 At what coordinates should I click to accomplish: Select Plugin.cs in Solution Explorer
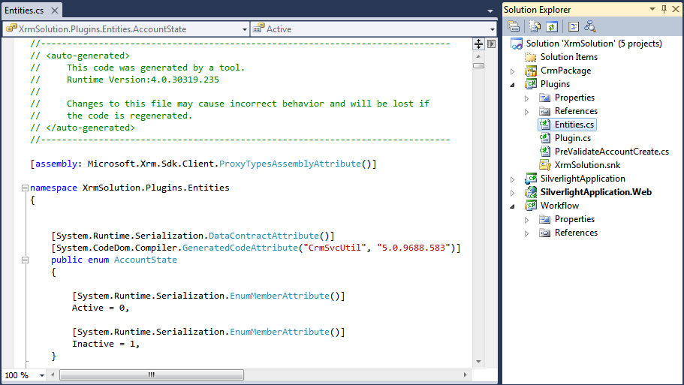tap(573, 138)
